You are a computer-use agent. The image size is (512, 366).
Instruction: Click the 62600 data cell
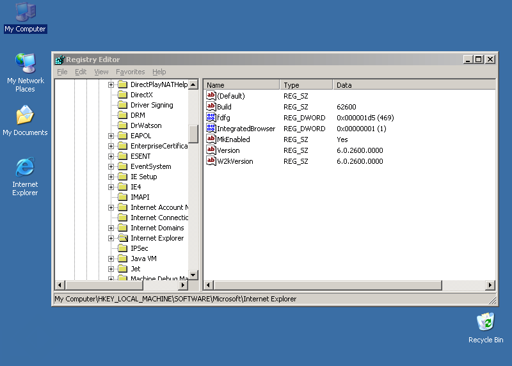346,107
